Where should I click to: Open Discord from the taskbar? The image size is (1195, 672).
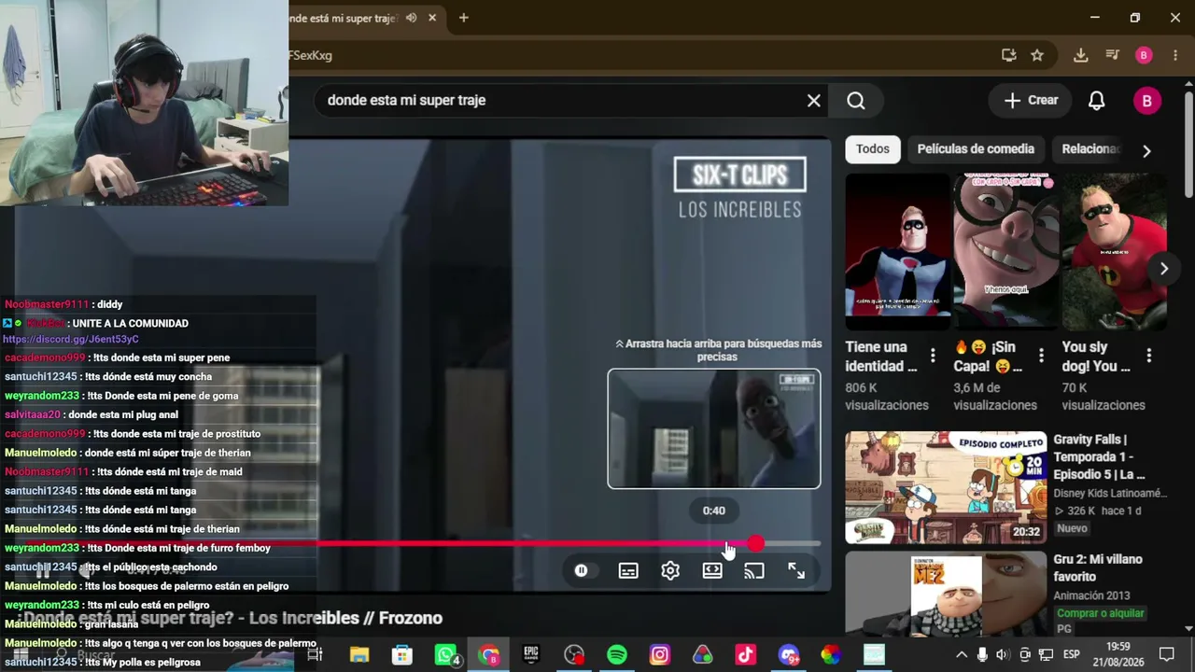click(789, 655)
